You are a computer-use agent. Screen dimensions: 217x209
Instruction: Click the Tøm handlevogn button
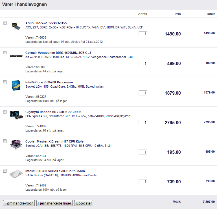pyautogui.click(x=19, y=203)
